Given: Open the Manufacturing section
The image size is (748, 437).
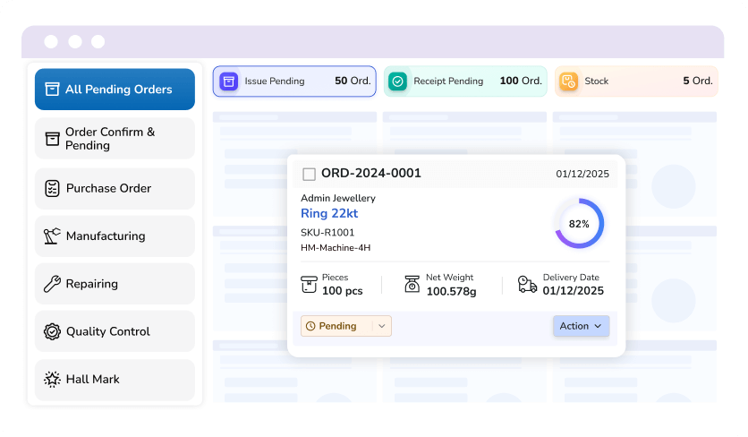Looking at the screenshot, I should coord(115,236).
